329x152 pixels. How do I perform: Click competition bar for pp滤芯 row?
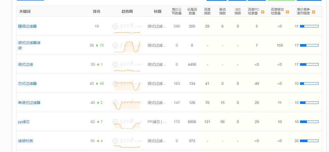pyautogui.click(x=309, y=122)
